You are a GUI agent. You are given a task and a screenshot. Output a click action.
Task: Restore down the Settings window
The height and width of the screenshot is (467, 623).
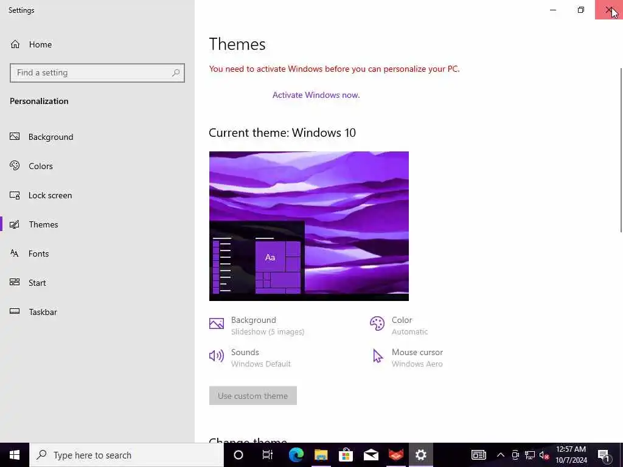click(x=581, y=10)
